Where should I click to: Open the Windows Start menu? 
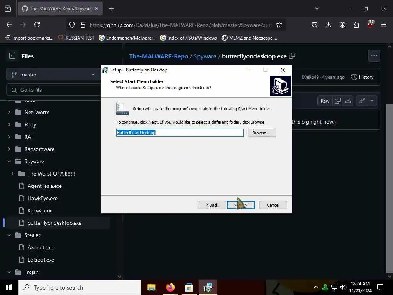[9, 287]
